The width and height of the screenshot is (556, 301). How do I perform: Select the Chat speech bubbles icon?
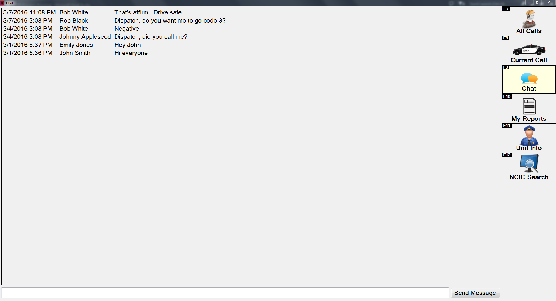click(529, 78)
